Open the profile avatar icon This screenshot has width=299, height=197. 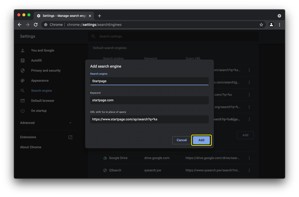[x=271, y=25]
